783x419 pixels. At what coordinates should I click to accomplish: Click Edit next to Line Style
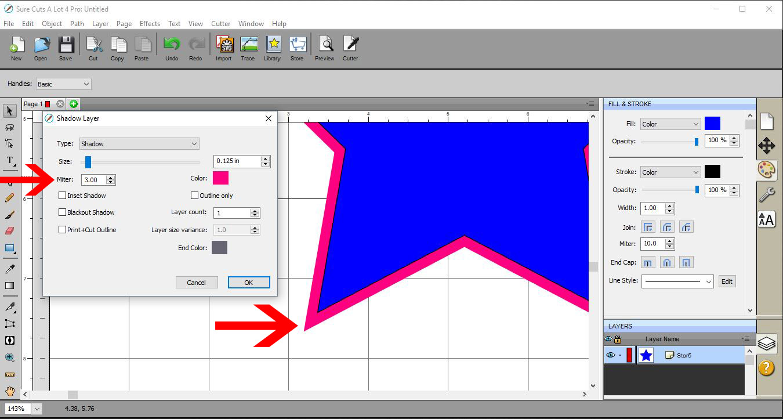[x=727, y=281]
